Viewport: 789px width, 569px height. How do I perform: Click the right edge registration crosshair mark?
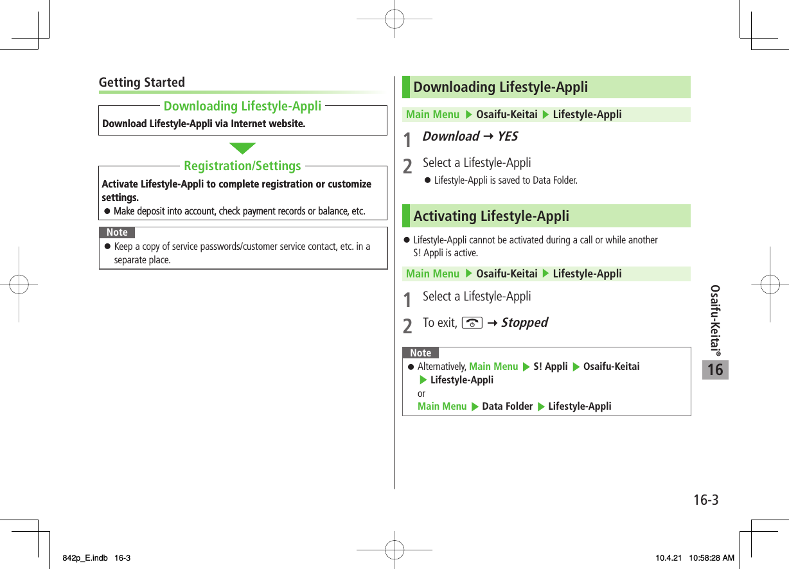coord(770,283)
